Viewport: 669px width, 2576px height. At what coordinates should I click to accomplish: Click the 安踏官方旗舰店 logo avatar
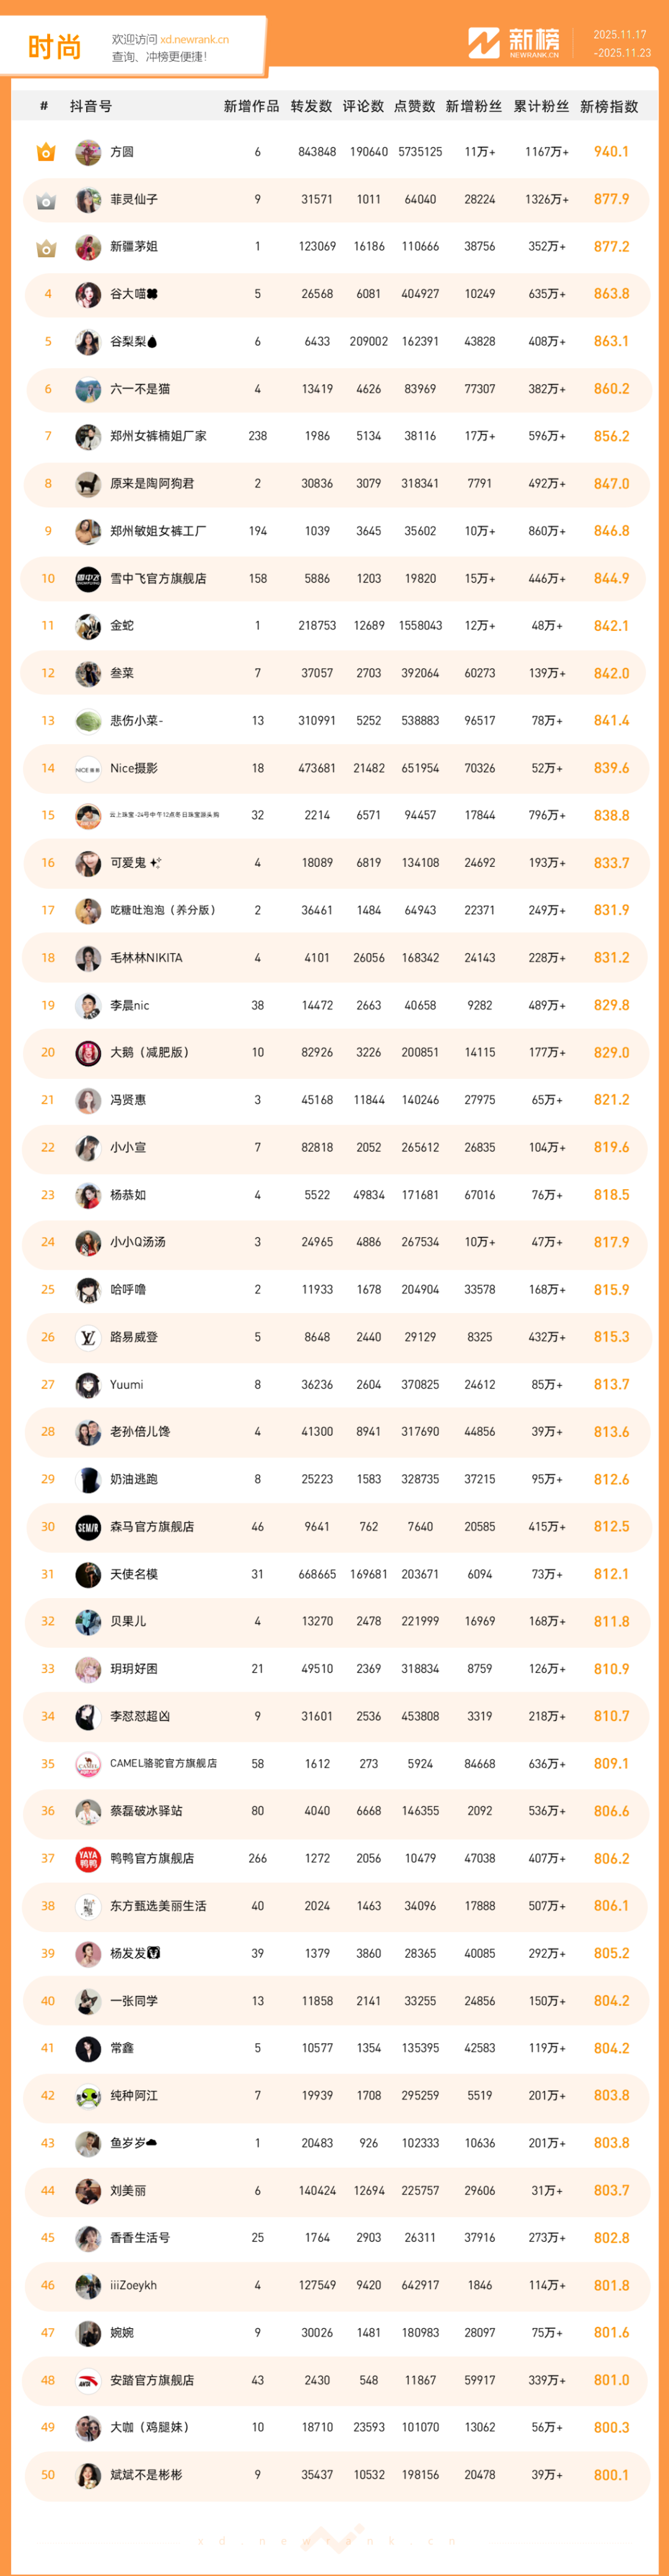pyautogui.click(x=88, y=2381)
